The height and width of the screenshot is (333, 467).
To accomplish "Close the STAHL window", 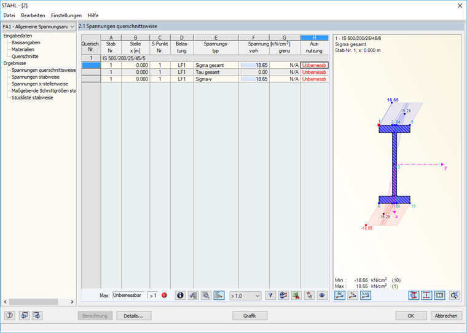I will (x=460, y=6).
